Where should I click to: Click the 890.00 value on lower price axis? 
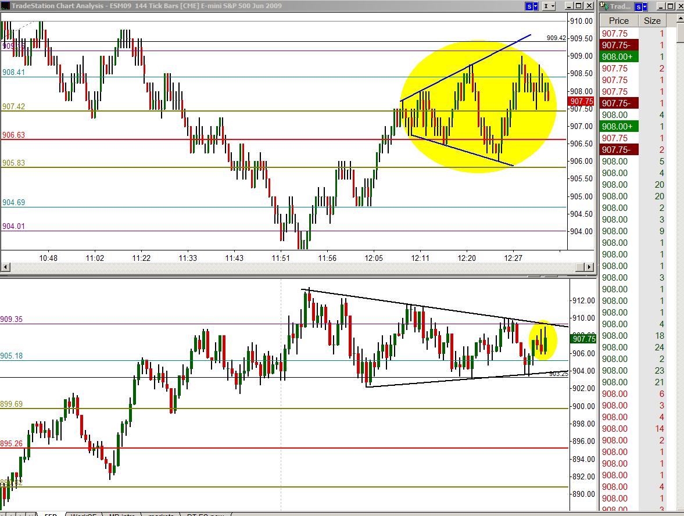(583, 494)
